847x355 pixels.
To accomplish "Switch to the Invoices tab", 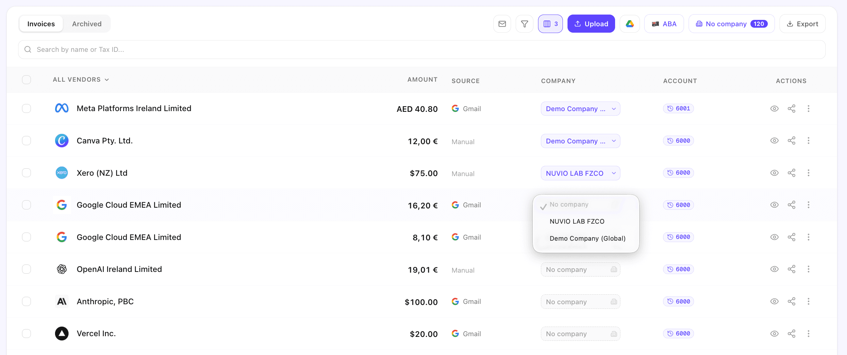I will tap(41, 24).
